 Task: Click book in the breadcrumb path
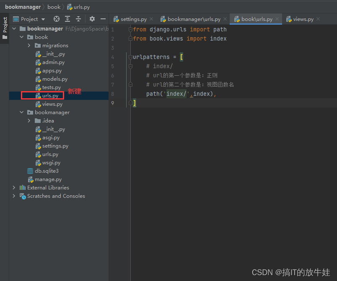pyautogui.click(x=54, y=7)
